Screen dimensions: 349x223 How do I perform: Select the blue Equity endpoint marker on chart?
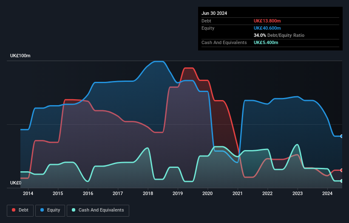coord(342,136)
